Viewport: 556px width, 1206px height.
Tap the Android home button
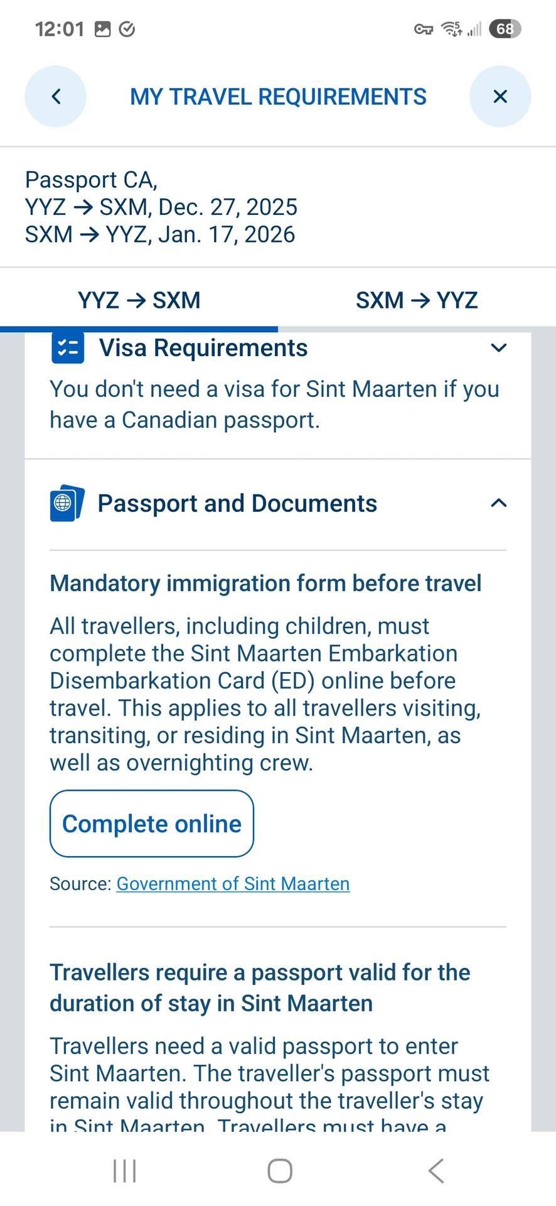tap(280, 1171)
